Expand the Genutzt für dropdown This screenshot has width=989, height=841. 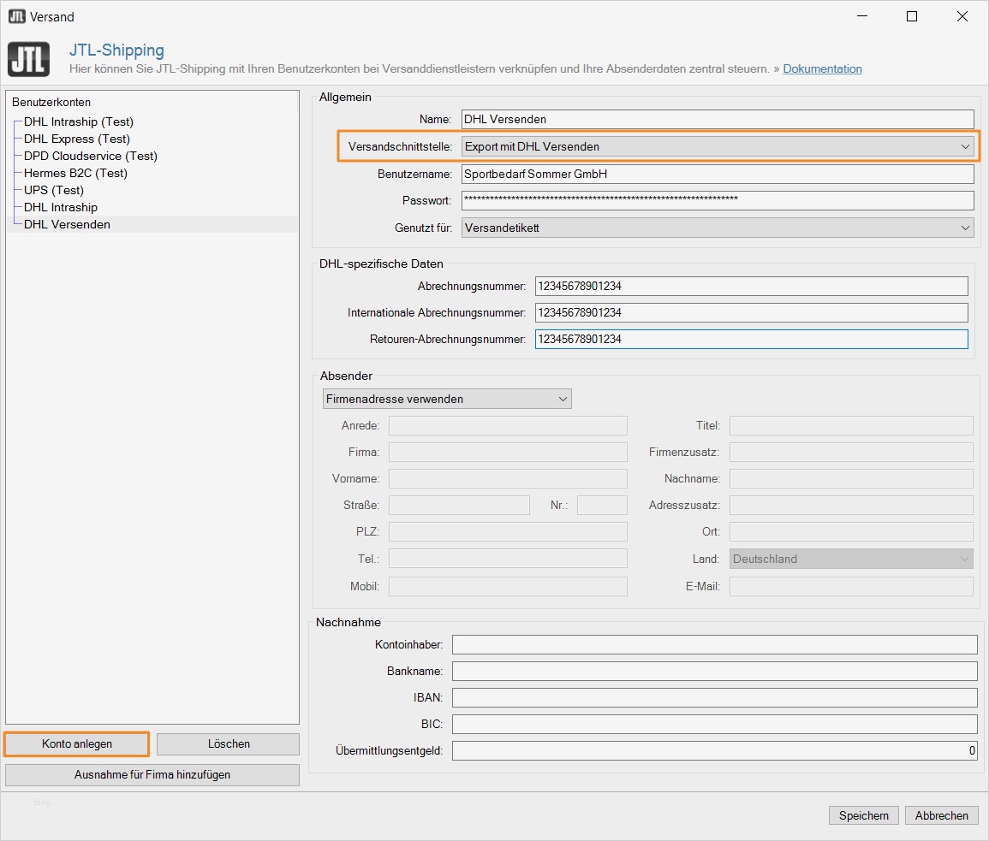point(717,228)
